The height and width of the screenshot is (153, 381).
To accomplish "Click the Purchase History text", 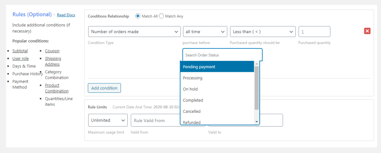I will 28,74.
